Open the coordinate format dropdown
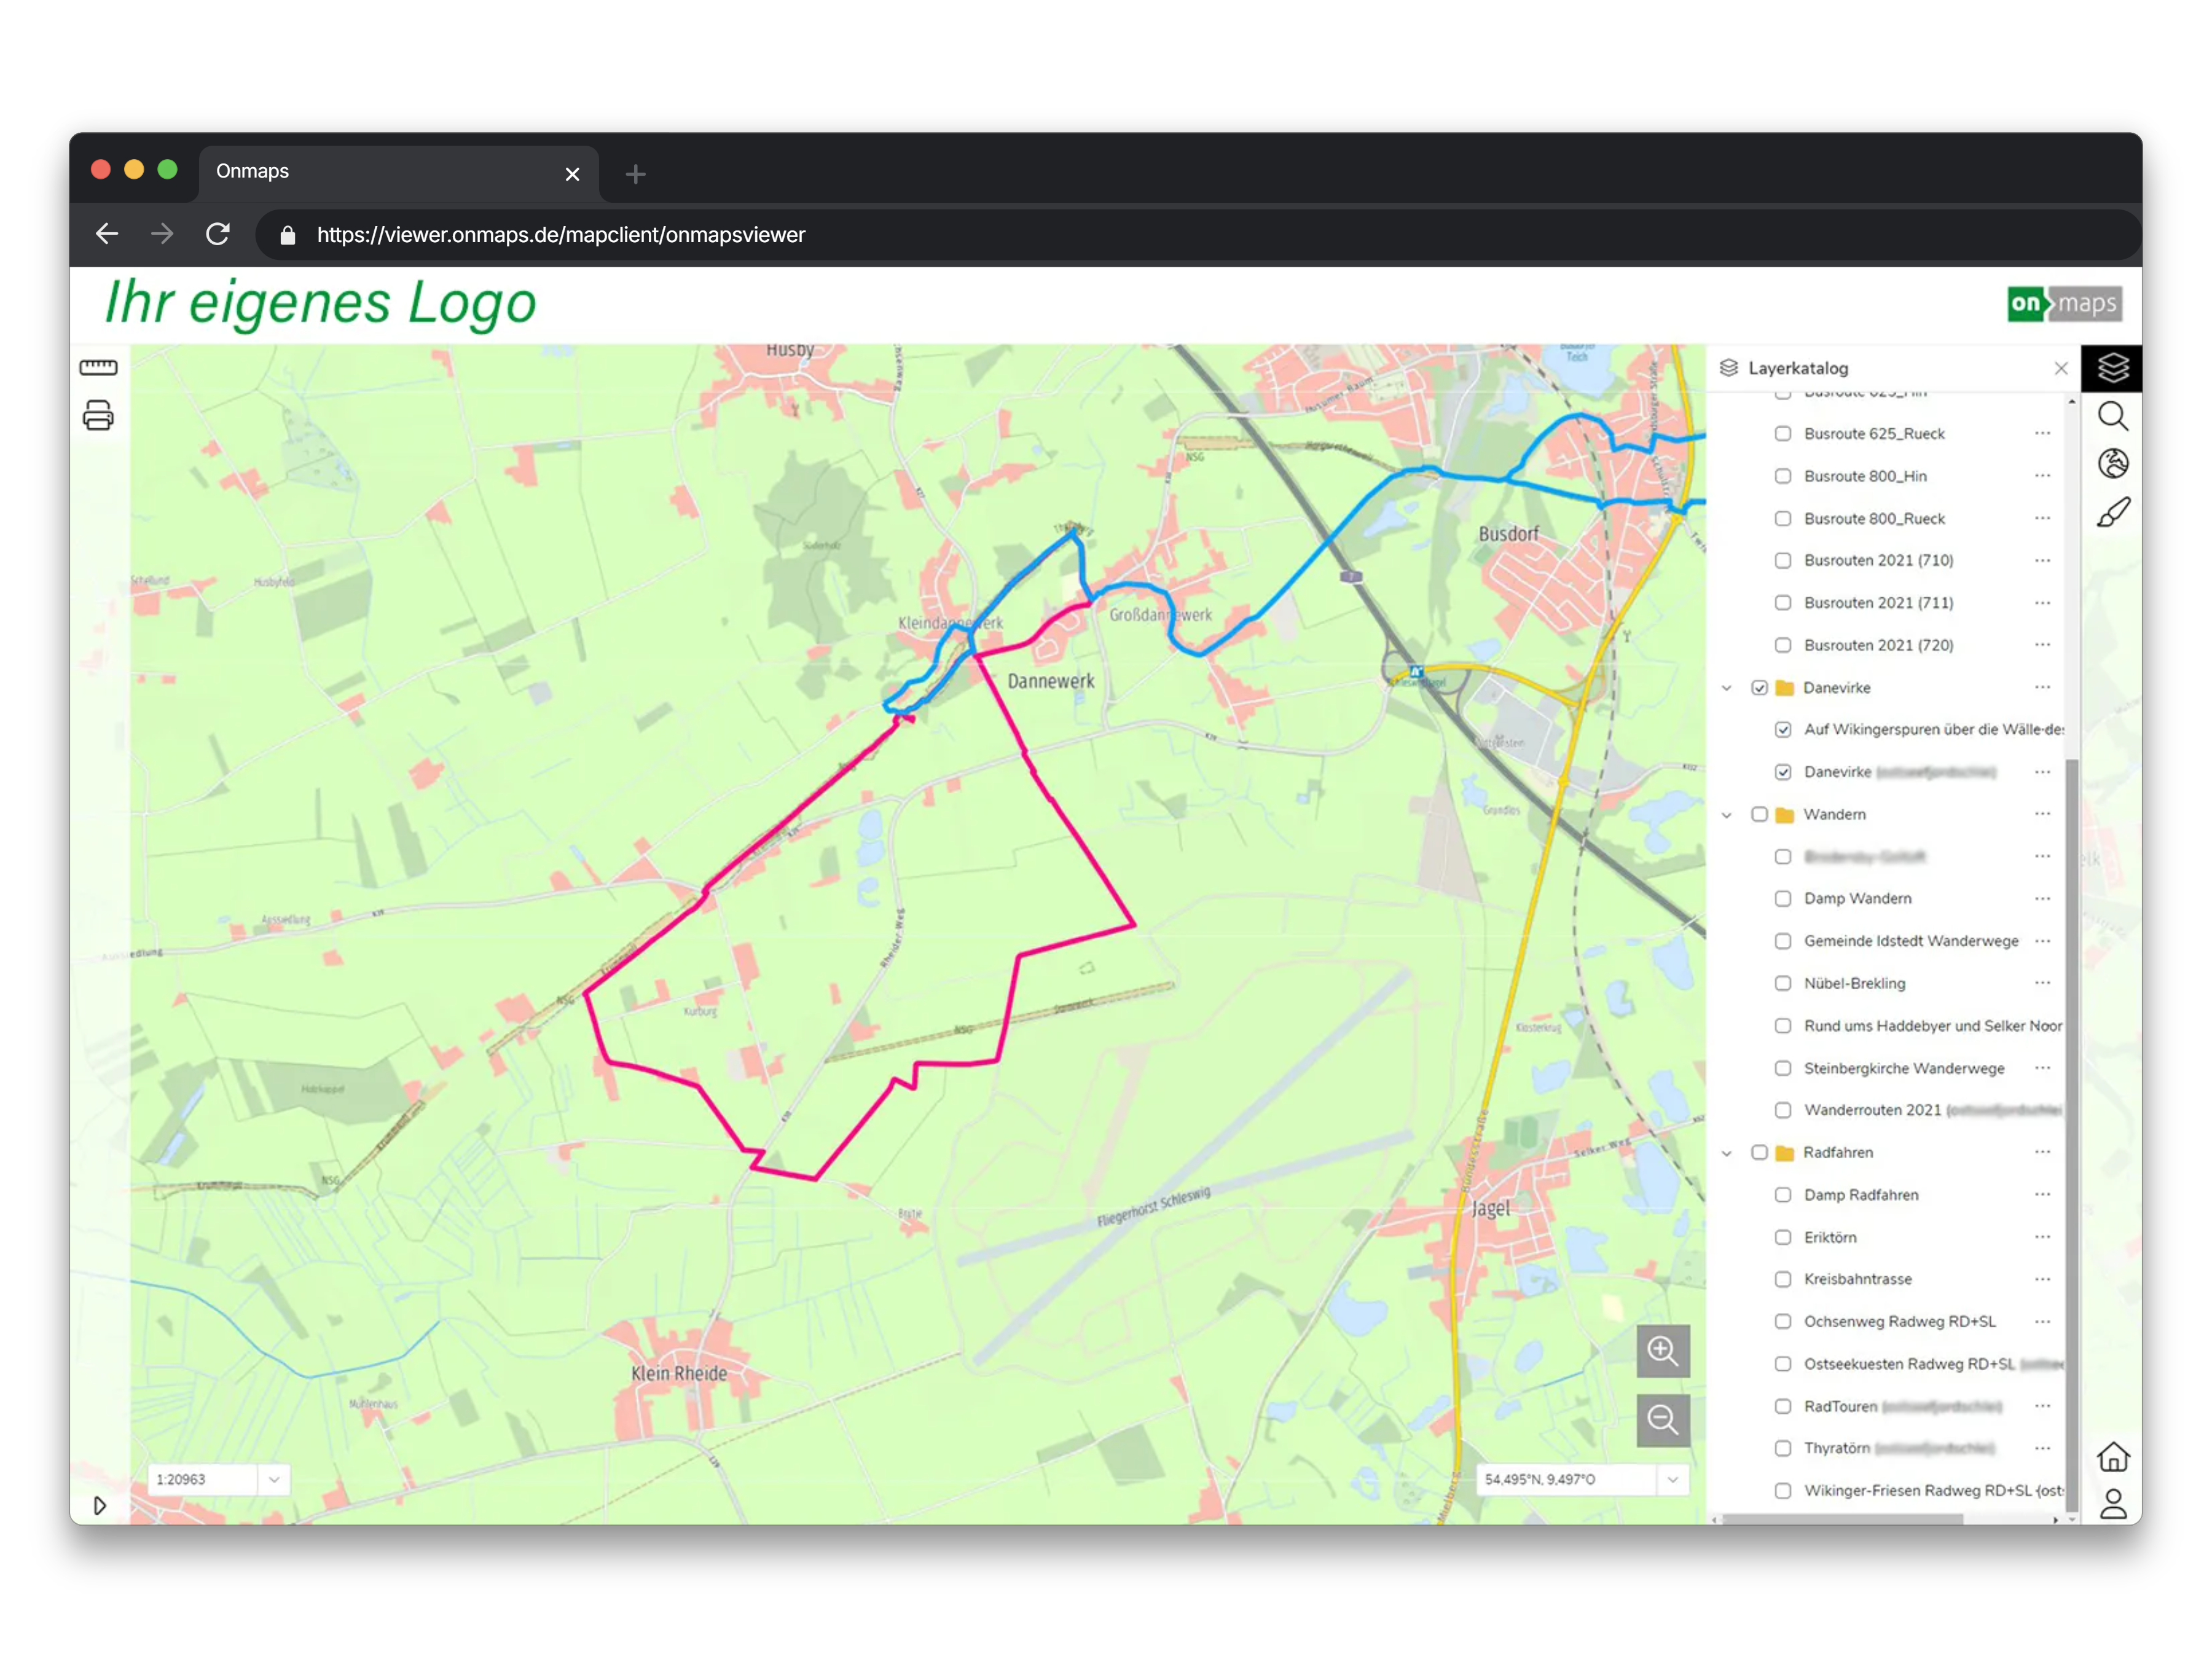 point(1672,1479)
